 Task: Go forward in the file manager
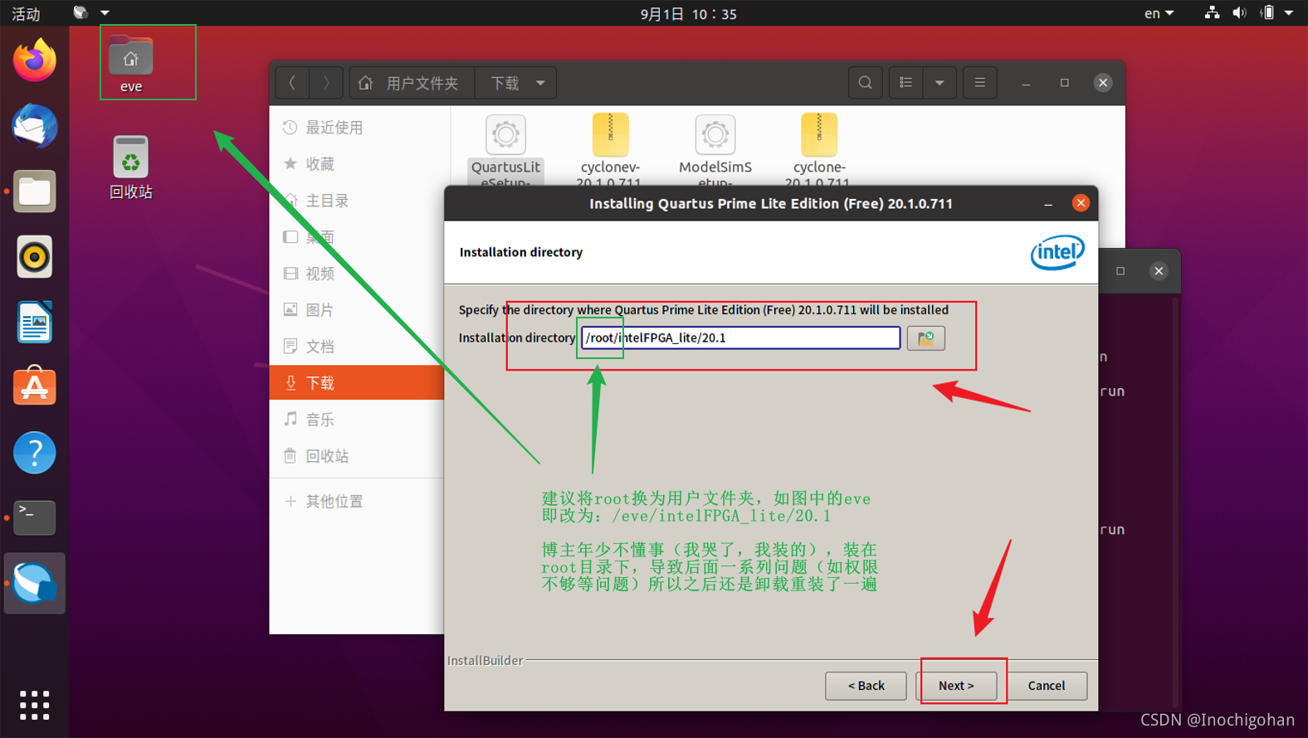tap(326, 83)
